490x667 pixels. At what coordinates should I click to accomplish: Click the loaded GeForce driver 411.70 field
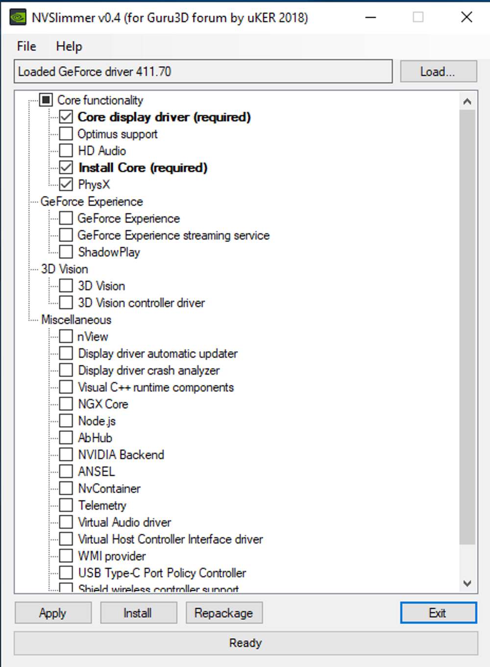[x=203, y=71]
